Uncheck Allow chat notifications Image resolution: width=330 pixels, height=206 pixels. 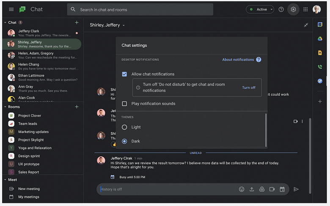(124, 74)
